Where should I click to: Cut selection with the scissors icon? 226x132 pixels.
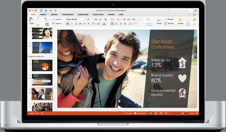38,18
